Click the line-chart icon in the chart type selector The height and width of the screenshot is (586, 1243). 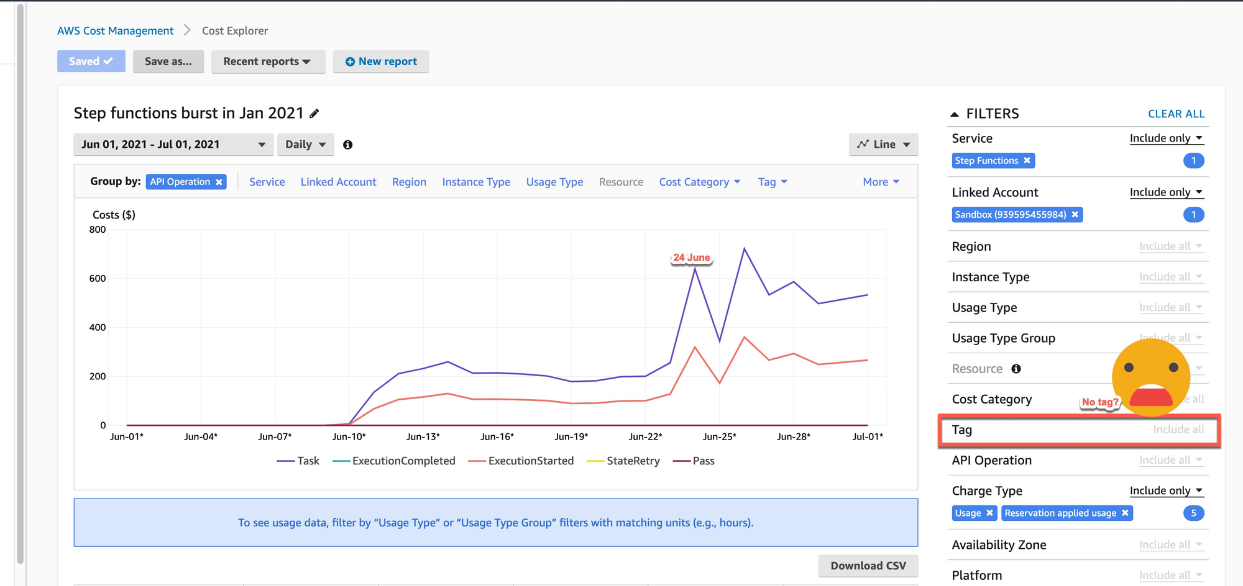coord(864,144)
